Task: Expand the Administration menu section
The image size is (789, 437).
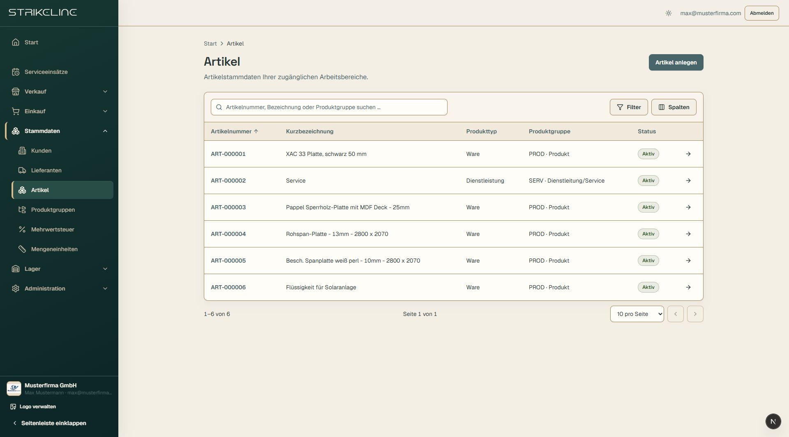Action: point(59,288)
